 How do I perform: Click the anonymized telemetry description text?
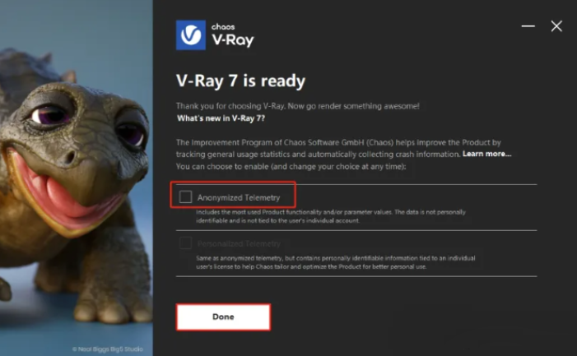click(x=330, y=216)
